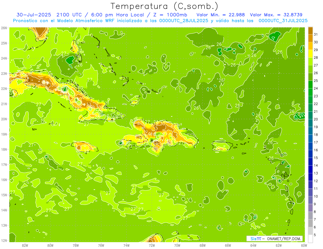The height and width of the screenshot is (249, 323).
Task: Click the '18N' latitude label
Action: 4,149
